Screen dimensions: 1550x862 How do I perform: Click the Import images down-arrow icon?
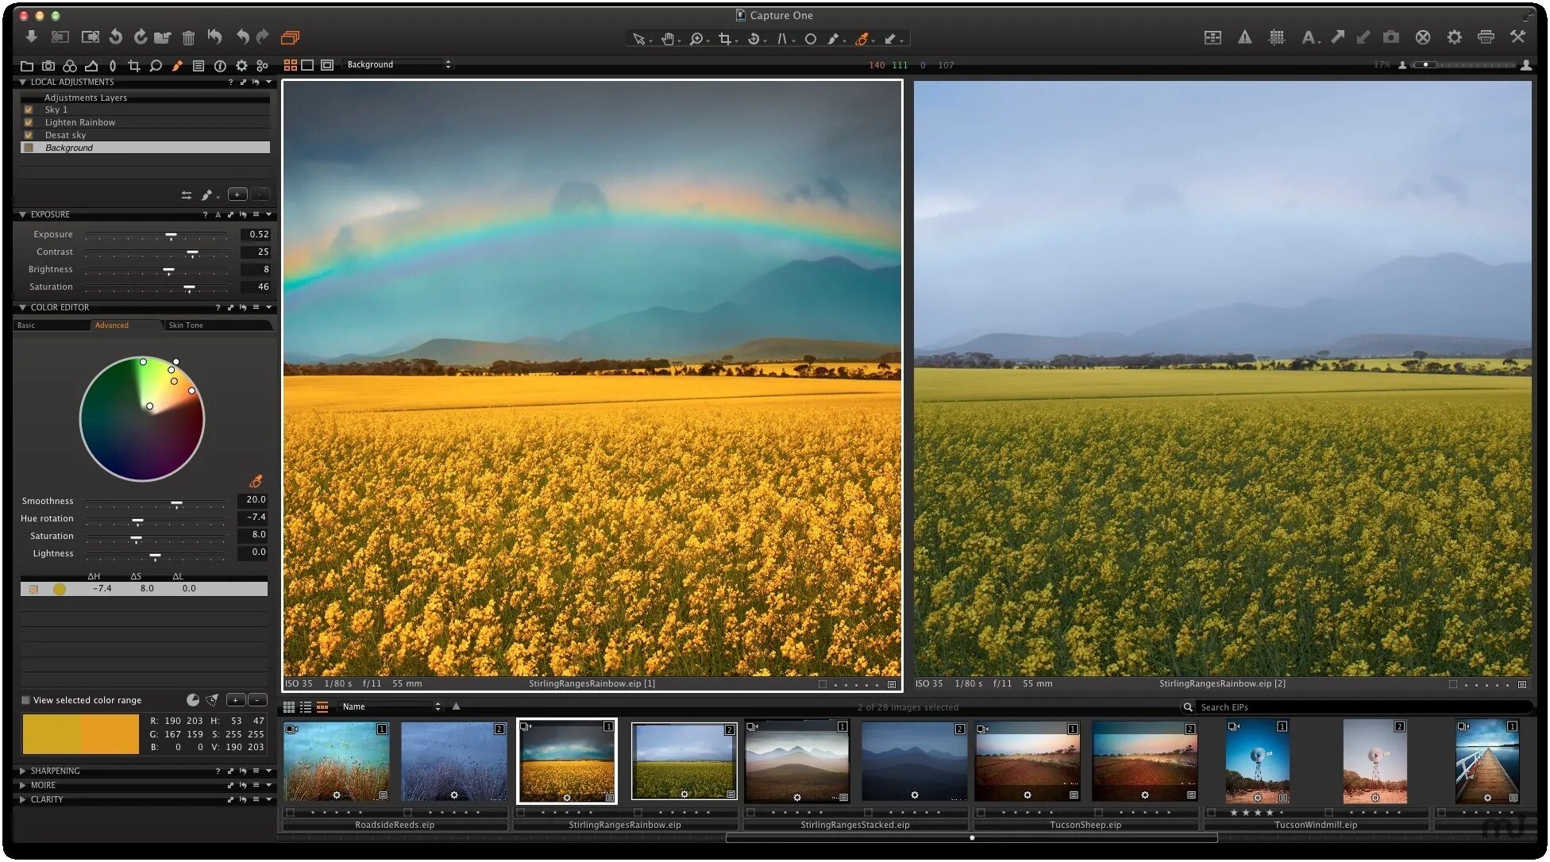pos(31,37)
